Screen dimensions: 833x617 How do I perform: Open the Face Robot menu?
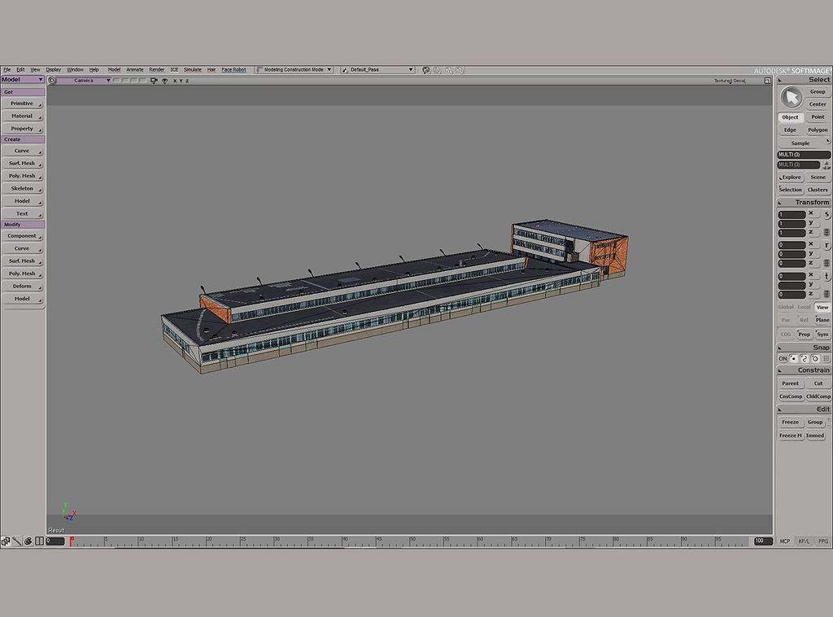pyautogui.click(x=233, y=69)
